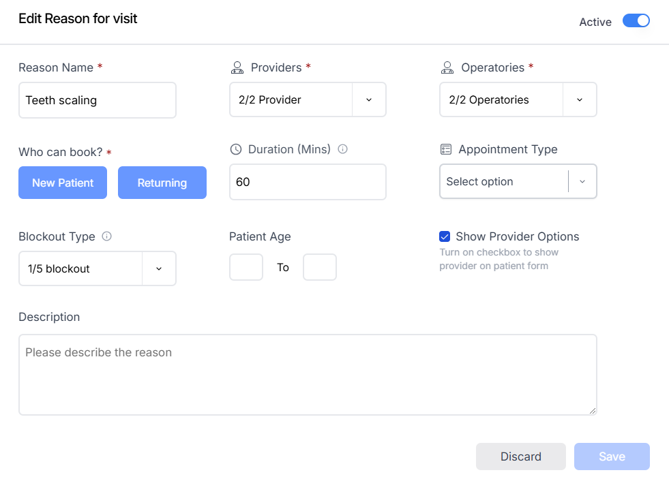Open Appointment Type select option dropdown
The height and width of the screenshot is (479, 669).
tap(582, 182)
